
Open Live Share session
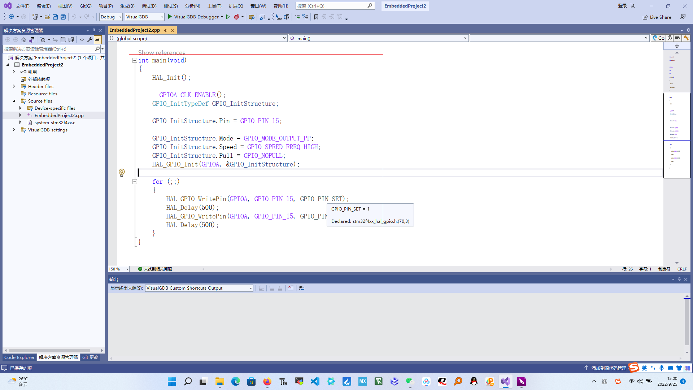pos(657,17)
